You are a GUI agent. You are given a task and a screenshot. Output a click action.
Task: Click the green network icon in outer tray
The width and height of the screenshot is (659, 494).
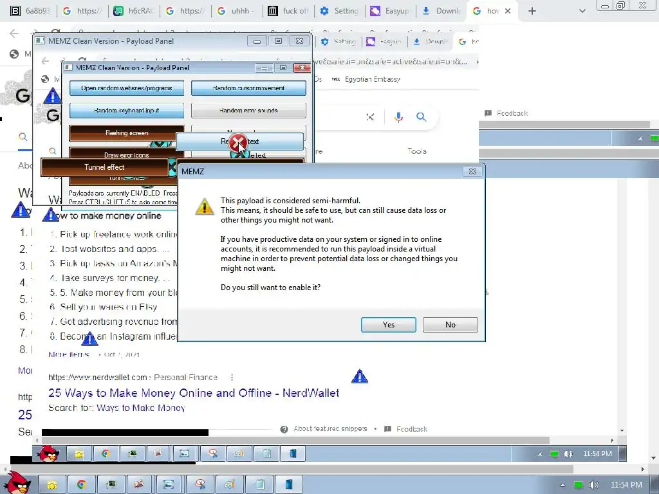(x=579, y=485)
